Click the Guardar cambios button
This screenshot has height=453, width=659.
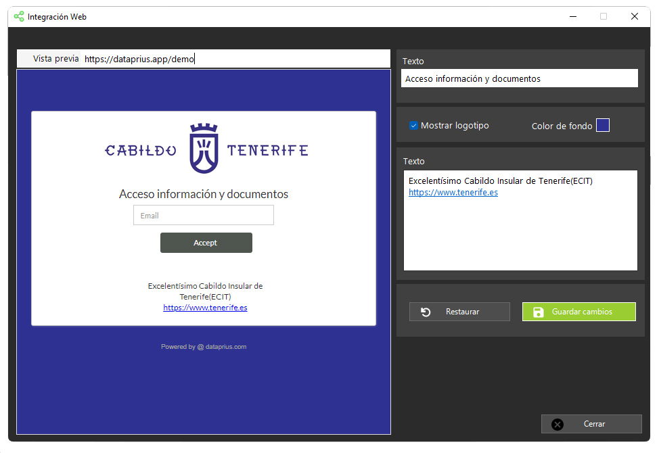pos(578,312)
